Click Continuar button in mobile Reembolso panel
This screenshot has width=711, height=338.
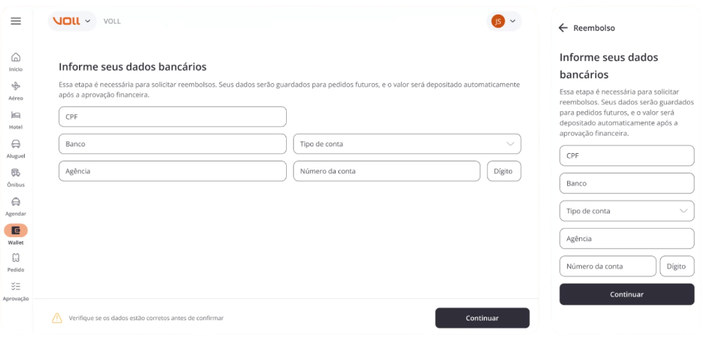pyautogui.click(x=626, y=295)
